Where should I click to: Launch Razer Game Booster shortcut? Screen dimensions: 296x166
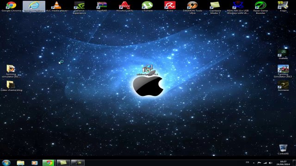pyautogui.click(x=260, y=7)
